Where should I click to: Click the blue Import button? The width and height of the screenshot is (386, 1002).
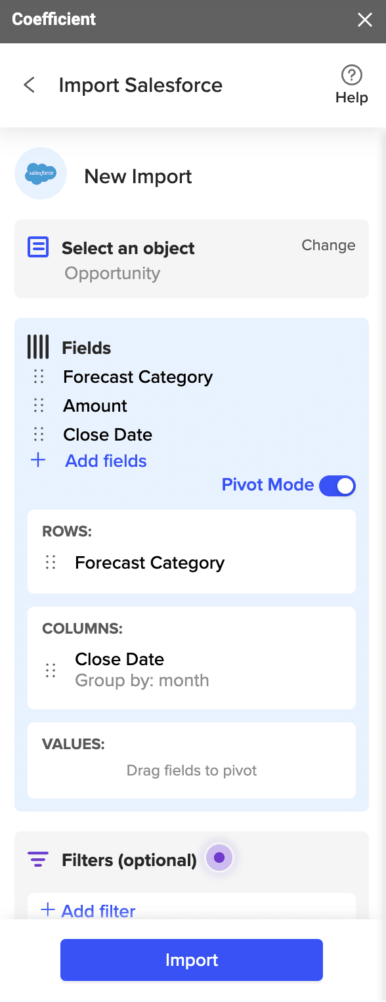pyautogui.click(x=192, y=960)
